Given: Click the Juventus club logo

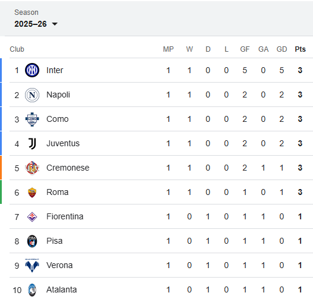Looking at the screenshot, I should point(32,144).
